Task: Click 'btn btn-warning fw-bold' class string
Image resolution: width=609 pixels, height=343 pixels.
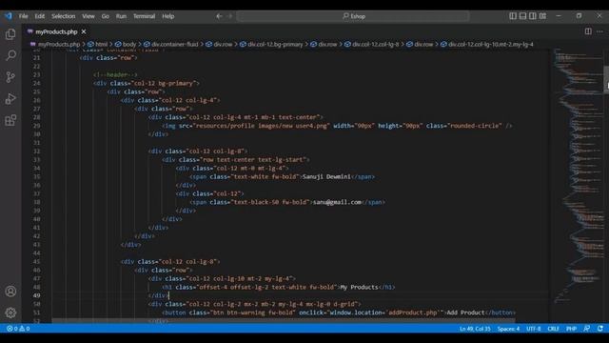Action: pos(254,313)
